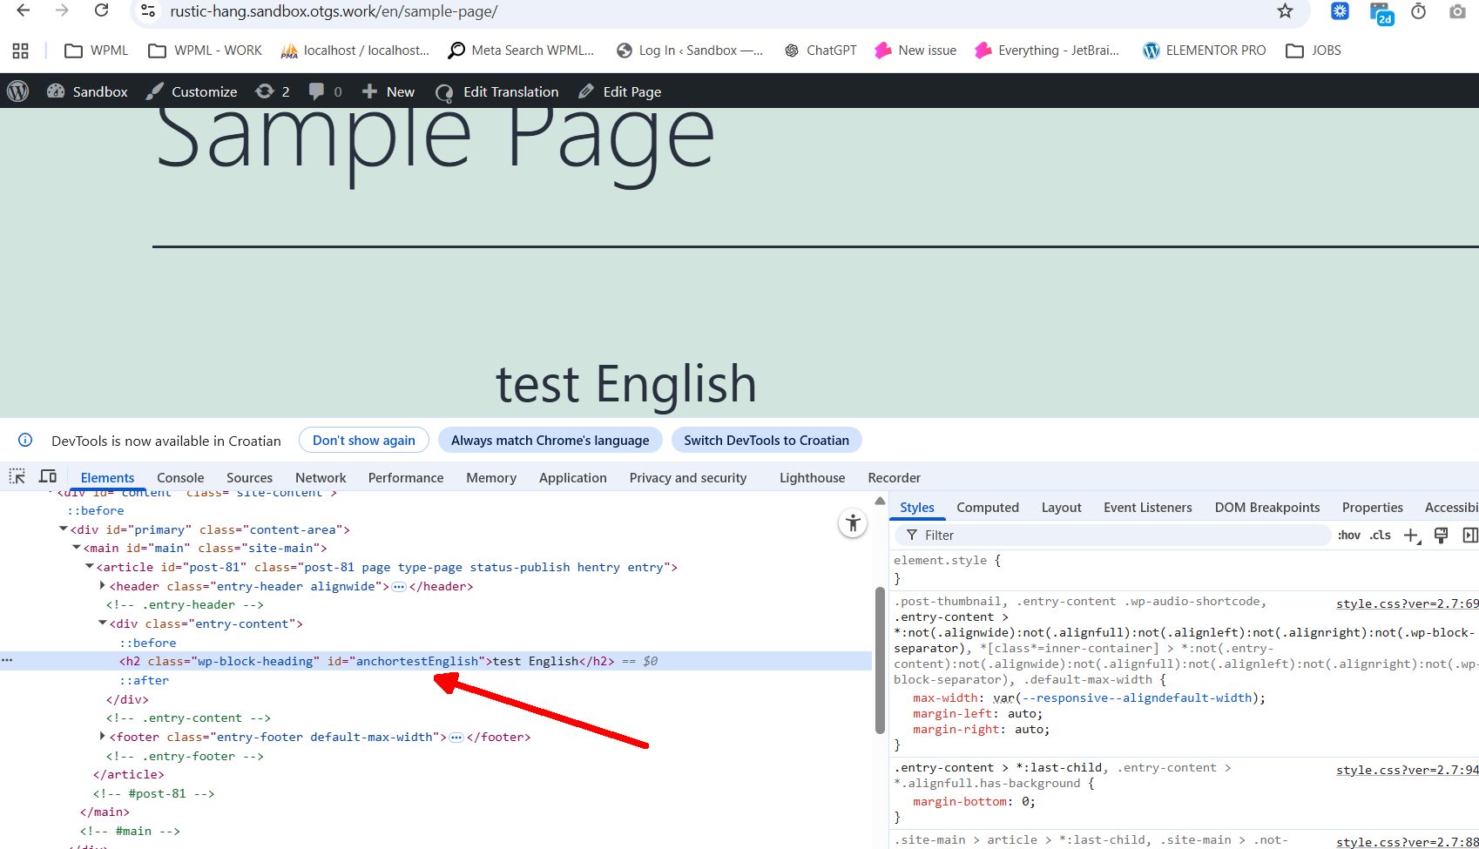
Task: Open the WordPress logo admin menu
Action: pyautogui.click(x=18, y=91)
